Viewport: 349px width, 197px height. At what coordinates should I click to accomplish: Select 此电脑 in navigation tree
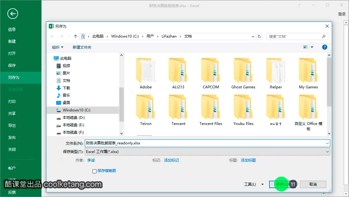(63, 58)
